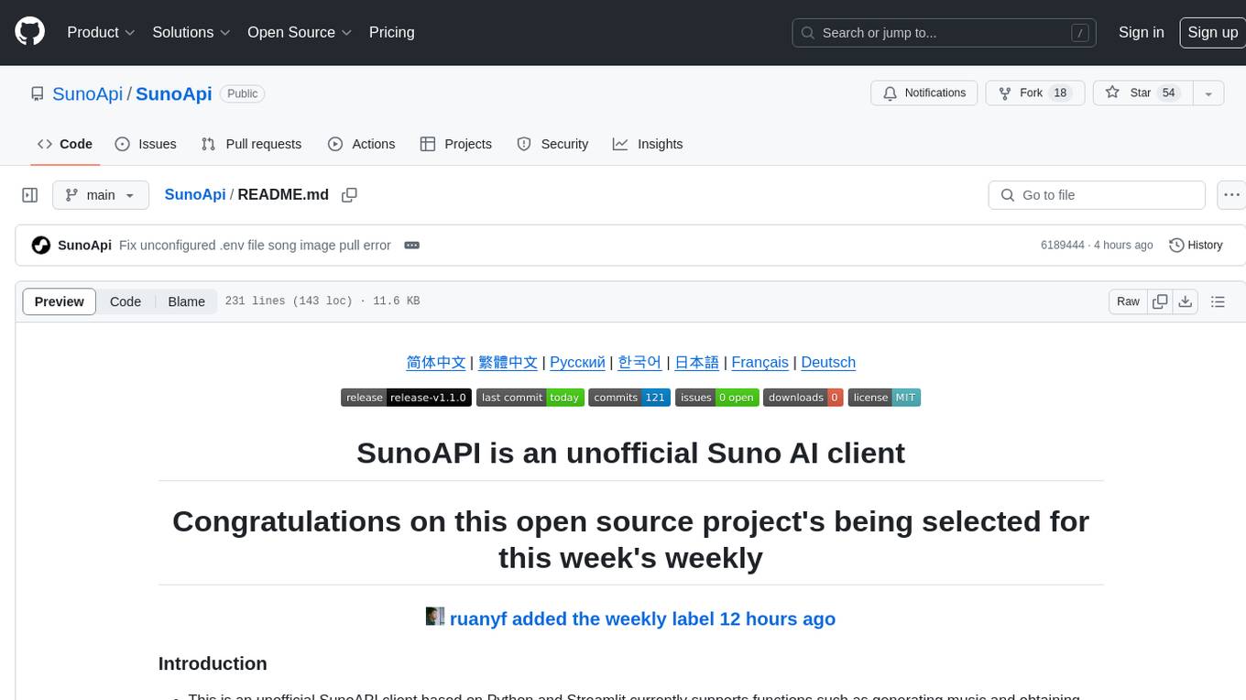
Task: Open the README outline
Action: (1218, 301)
